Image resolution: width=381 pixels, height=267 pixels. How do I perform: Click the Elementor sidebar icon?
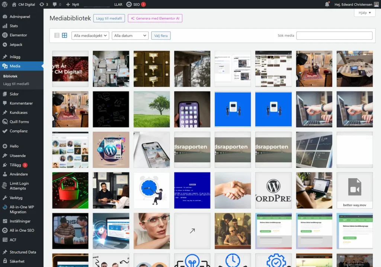(x=5, y=35)
